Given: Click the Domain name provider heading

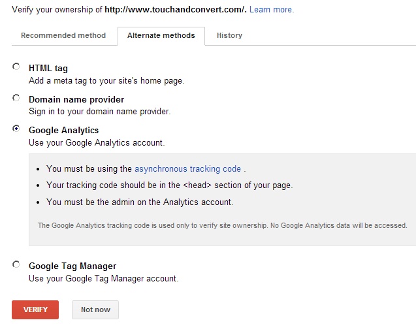Looking at the screenshot, I should coord(76,99).
